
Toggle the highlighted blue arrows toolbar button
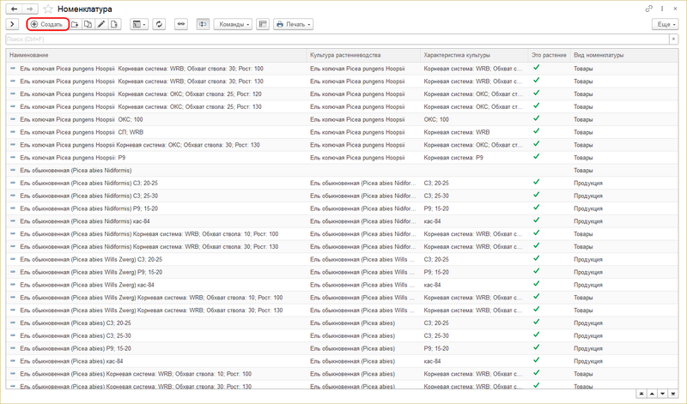click(203, 24)
